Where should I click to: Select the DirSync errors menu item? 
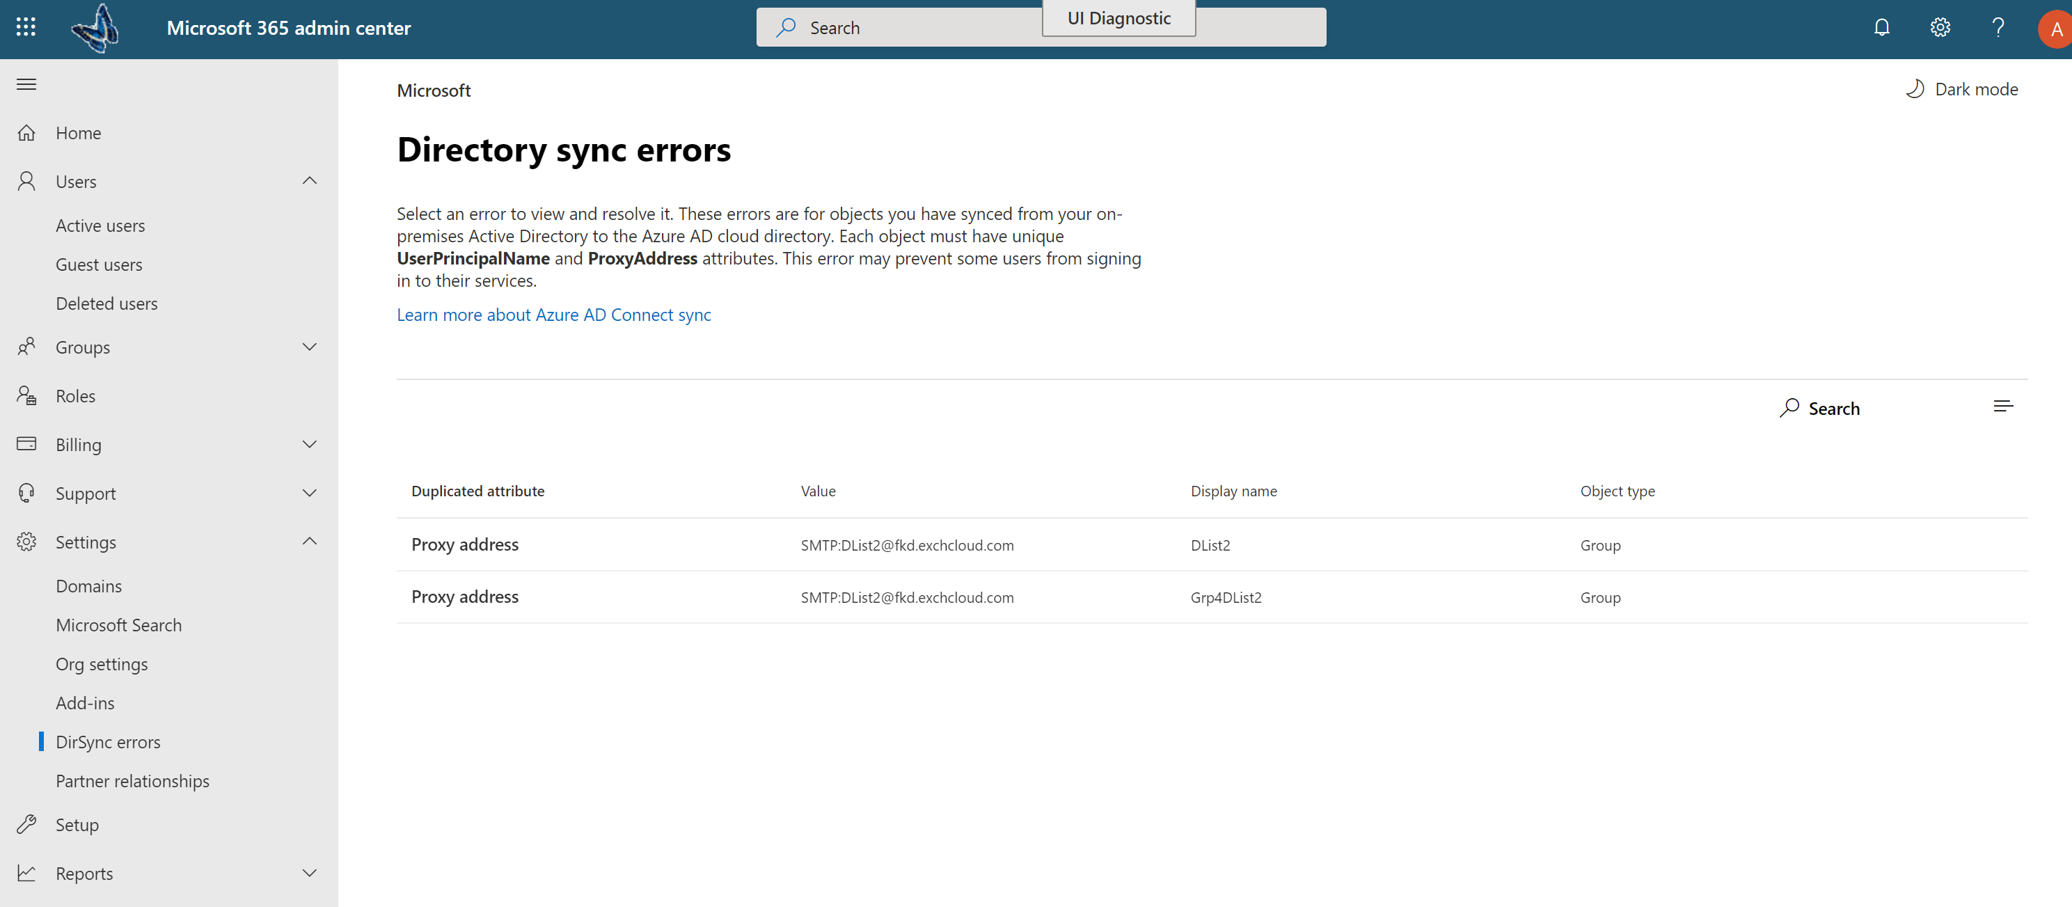[x=107, y=741]
